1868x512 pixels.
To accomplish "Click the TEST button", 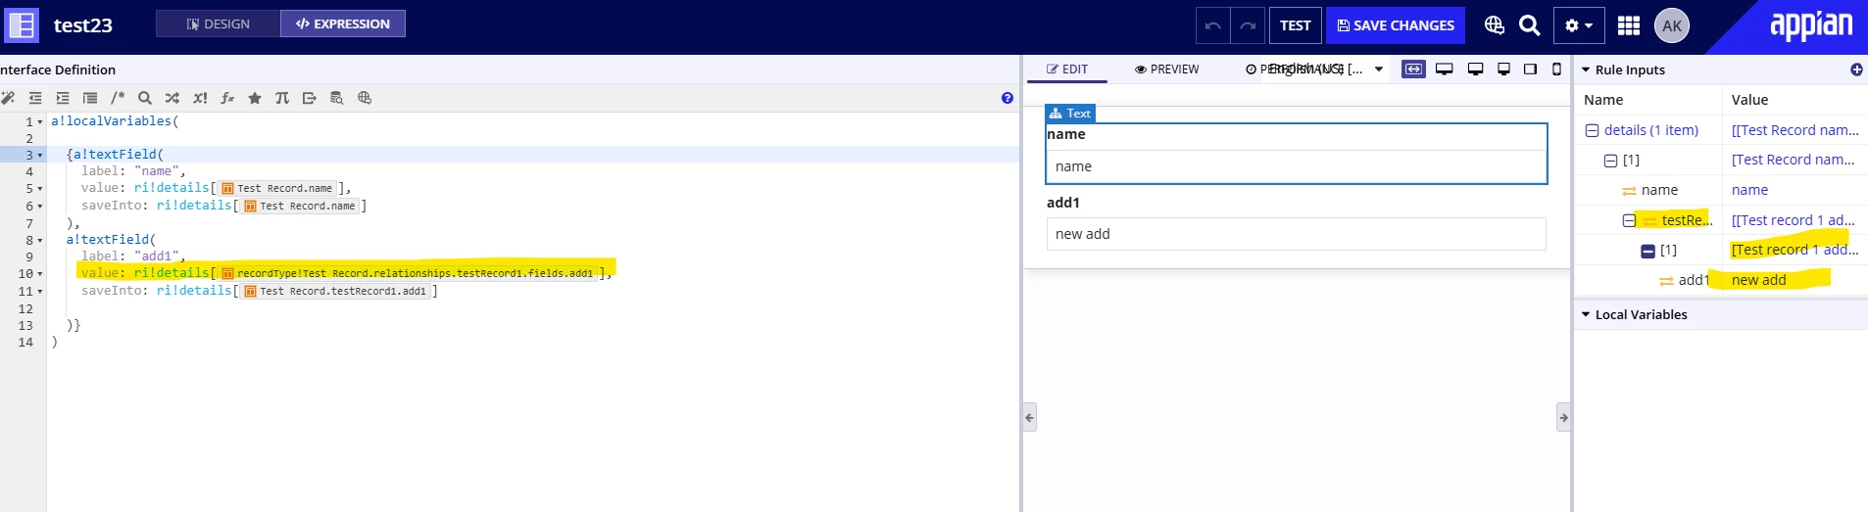I will click(1296, 25).
